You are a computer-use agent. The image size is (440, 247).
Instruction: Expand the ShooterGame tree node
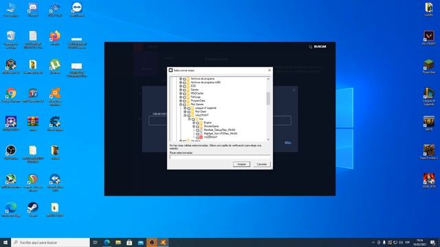click(x=194, y=126)
